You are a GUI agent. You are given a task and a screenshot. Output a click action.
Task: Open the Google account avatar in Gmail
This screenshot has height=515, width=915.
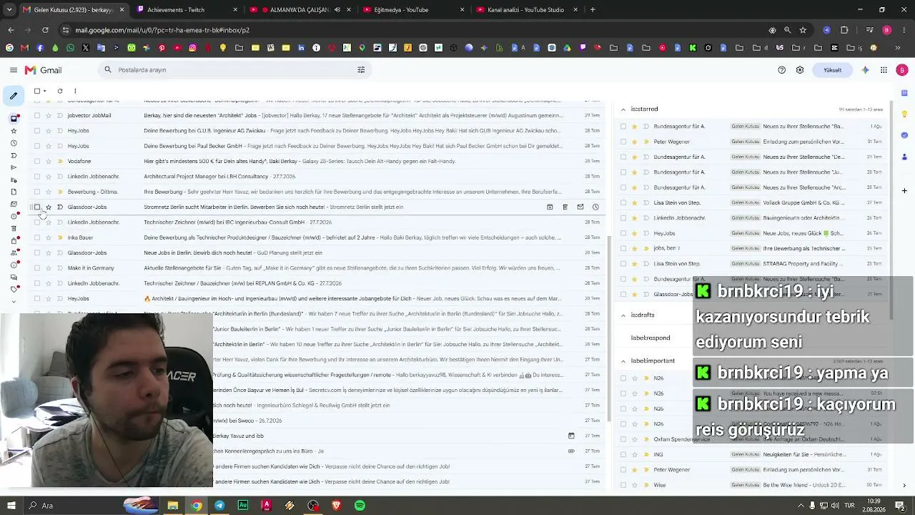tap(902, 70)
